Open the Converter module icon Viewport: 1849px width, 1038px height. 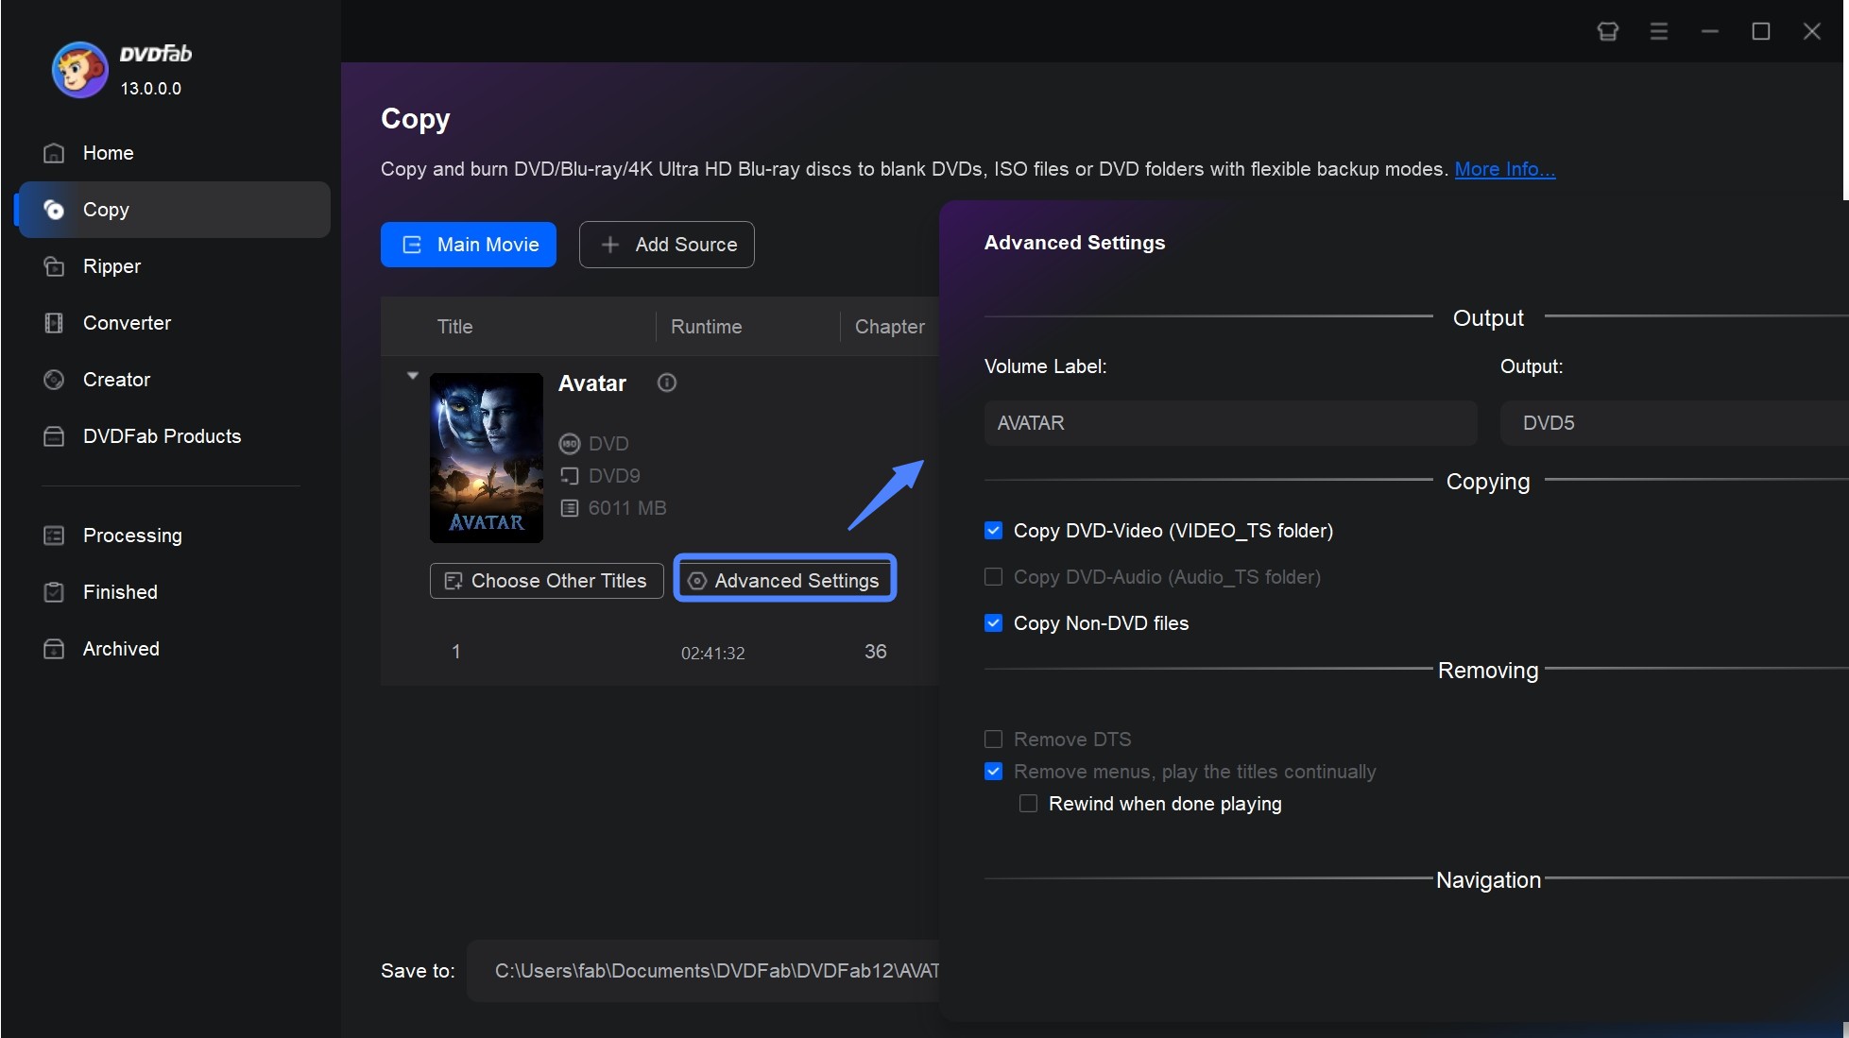[55, 322]
